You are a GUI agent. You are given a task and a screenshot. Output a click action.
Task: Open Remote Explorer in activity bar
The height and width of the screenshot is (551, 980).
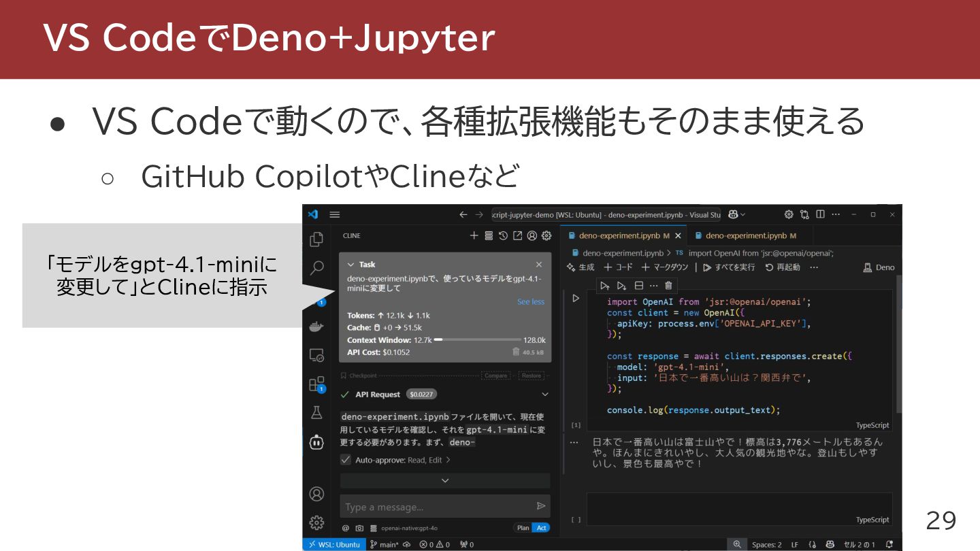(x=316, y=355)
